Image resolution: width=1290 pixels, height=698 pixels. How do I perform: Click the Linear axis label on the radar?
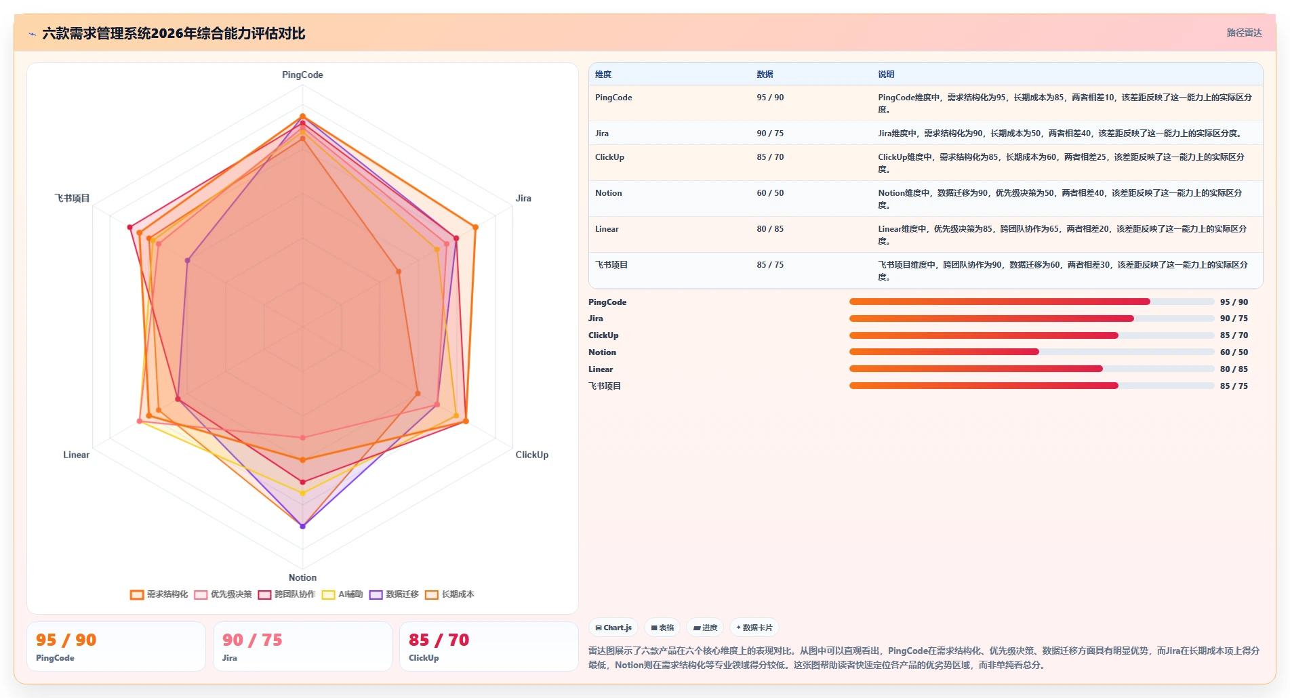76,455
